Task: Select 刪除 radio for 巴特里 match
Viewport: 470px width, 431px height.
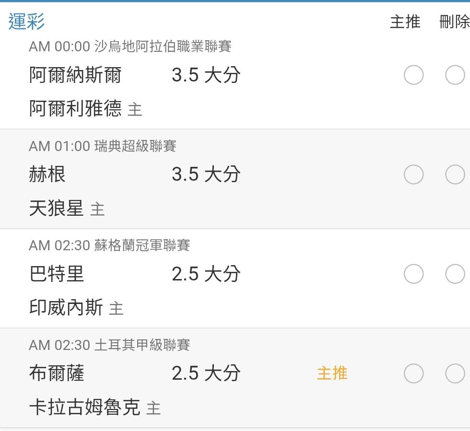Action: click(455, 274)
